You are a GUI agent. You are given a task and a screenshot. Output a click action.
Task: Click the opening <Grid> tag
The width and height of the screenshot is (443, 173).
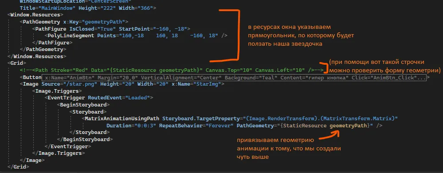(x=17, y=63)
